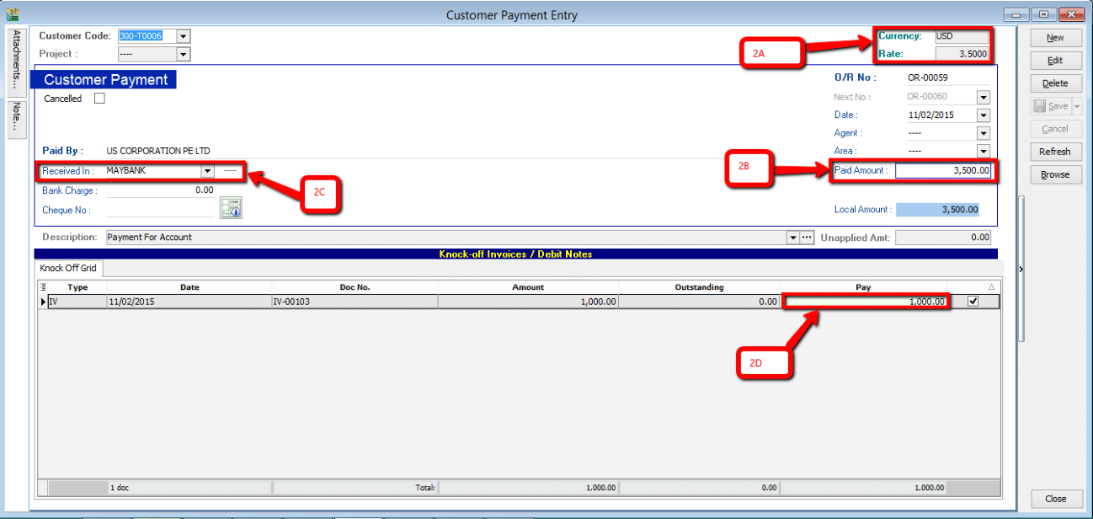Screen dimensions: 1093x519
Task: Click the grid options icon in header corner
Action: coord(43,287)
